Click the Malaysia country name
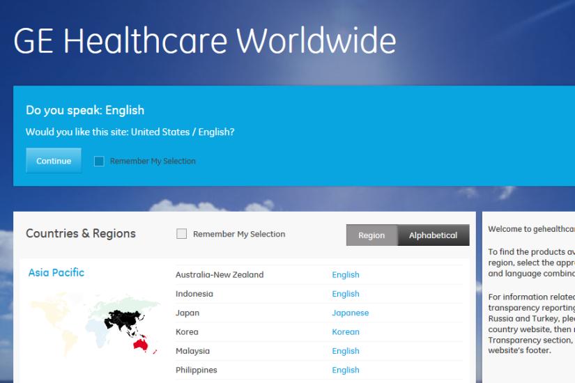The width and height of the screenshot is (575, 383). click(x=192, y=351)
